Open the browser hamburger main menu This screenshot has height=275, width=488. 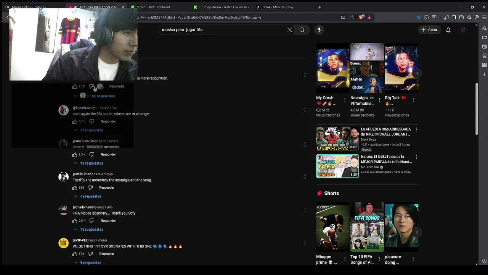(x=485, y=17)
